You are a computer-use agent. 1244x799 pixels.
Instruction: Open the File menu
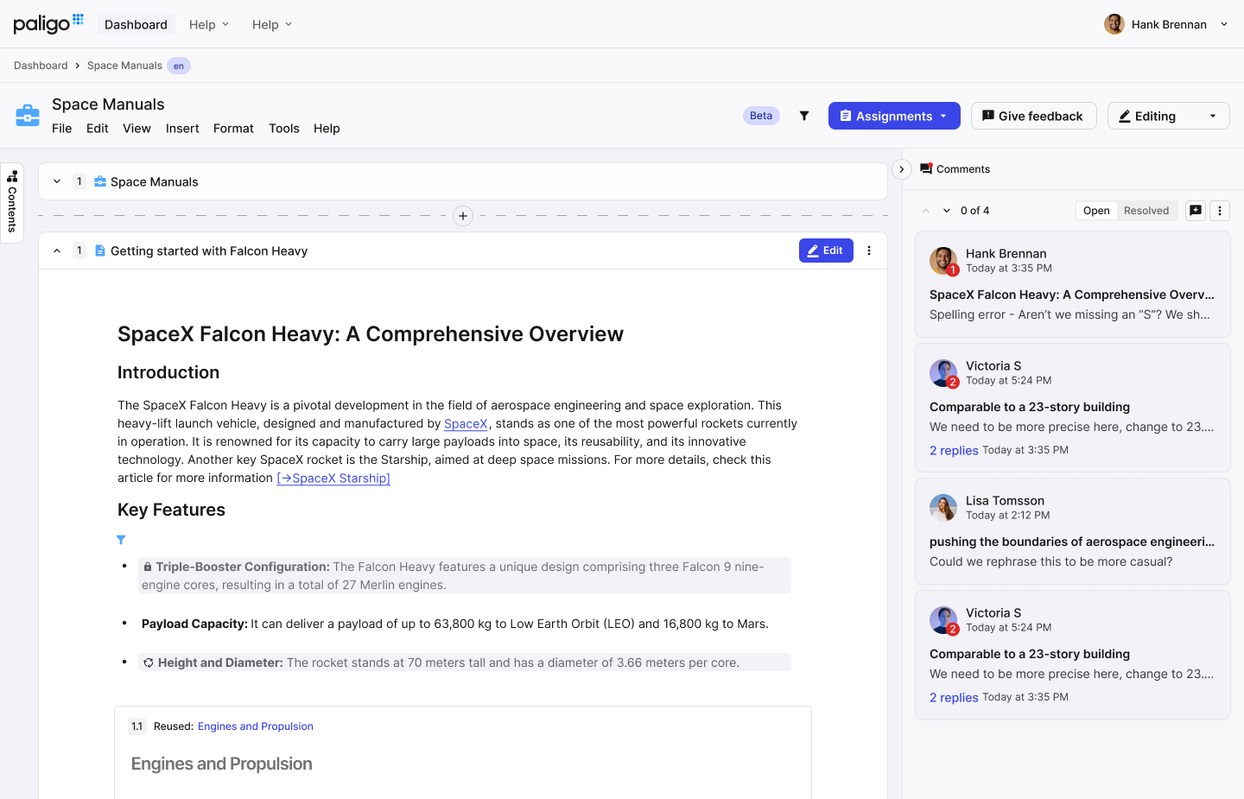click(62, 129)
